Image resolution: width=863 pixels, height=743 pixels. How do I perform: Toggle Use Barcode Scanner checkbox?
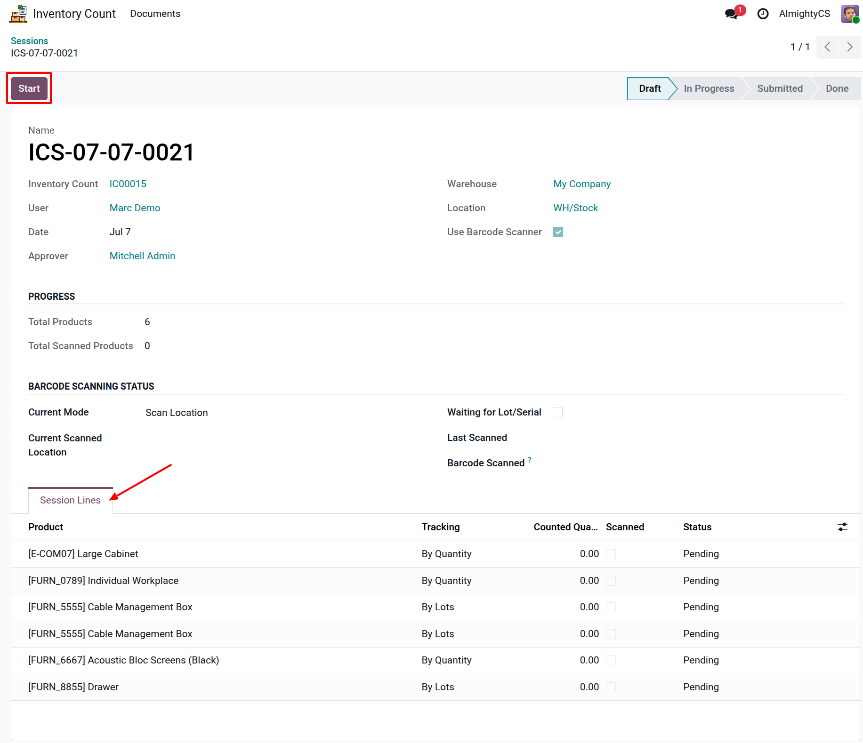pyautogui.click(x=558, y=232)
